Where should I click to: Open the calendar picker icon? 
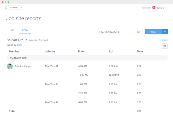(138, 32)
